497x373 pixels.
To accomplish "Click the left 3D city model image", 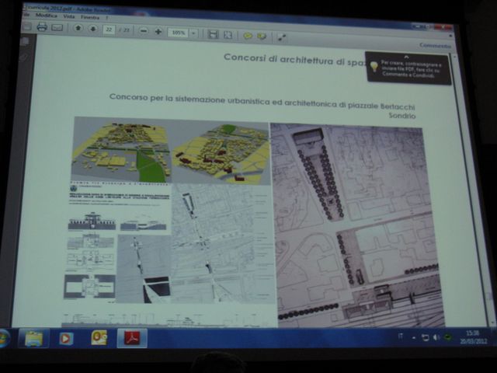I will coord(121,150).
